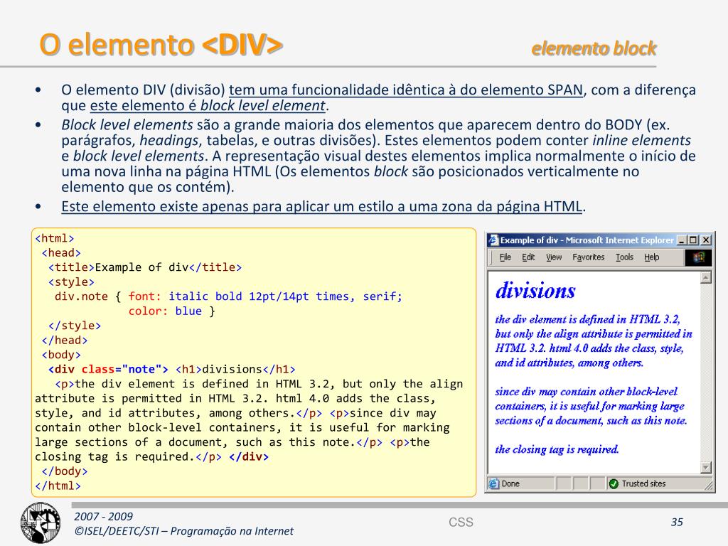Screen dimensions: 728x546
Task: Click the 'O elemento <DIV>' slide title
Action: click(x=161, y=45)
